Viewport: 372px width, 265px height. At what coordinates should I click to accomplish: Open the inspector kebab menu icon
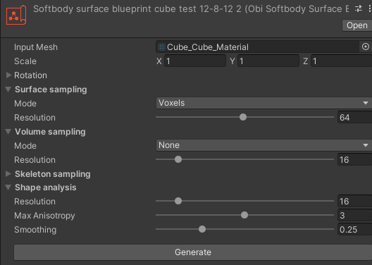click(370, 9)
